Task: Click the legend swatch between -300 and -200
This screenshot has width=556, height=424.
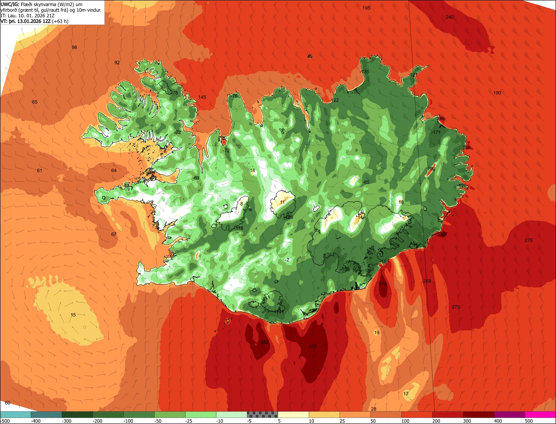Action: pyautogui.click(x=77, y=414)
